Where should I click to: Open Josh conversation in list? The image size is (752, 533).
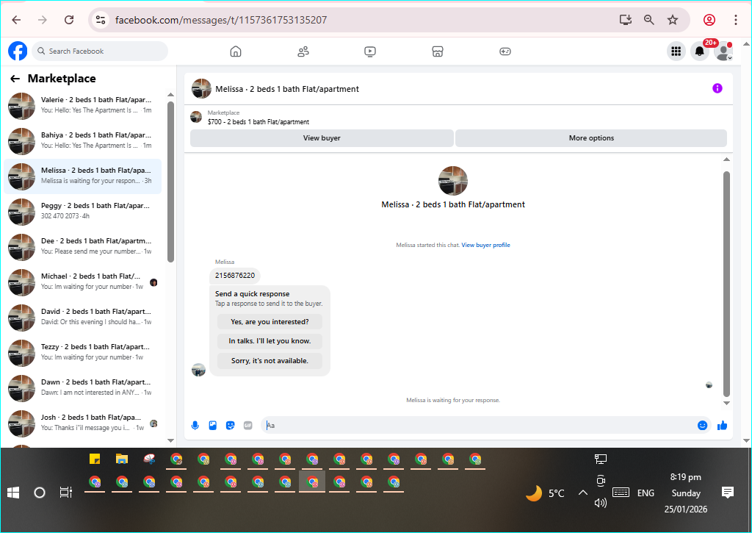(x=82, y=423)
